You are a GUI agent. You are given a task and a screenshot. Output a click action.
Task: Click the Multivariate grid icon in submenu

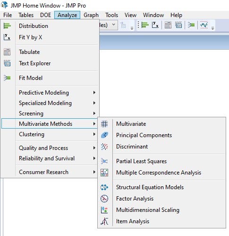pyautogui.click(x=104, y=124)
